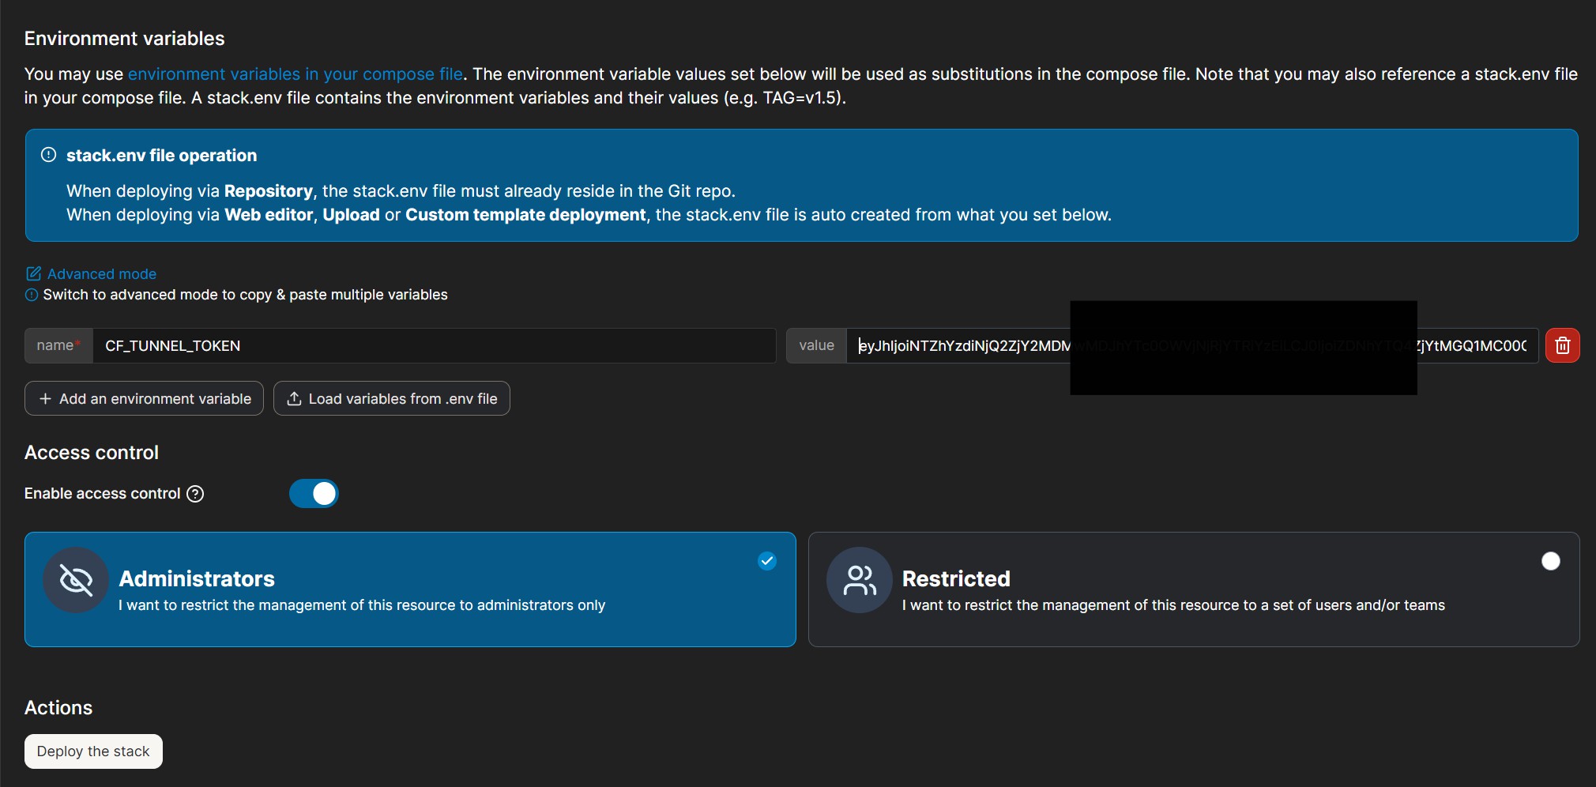Click the Deploy the stack button

(x=92, y=751)
